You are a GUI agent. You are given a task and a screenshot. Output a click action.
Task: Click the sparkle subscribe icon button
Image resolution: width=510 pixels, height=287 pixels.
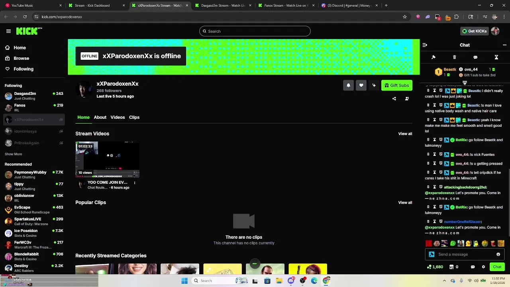click(x=374, y=85)
